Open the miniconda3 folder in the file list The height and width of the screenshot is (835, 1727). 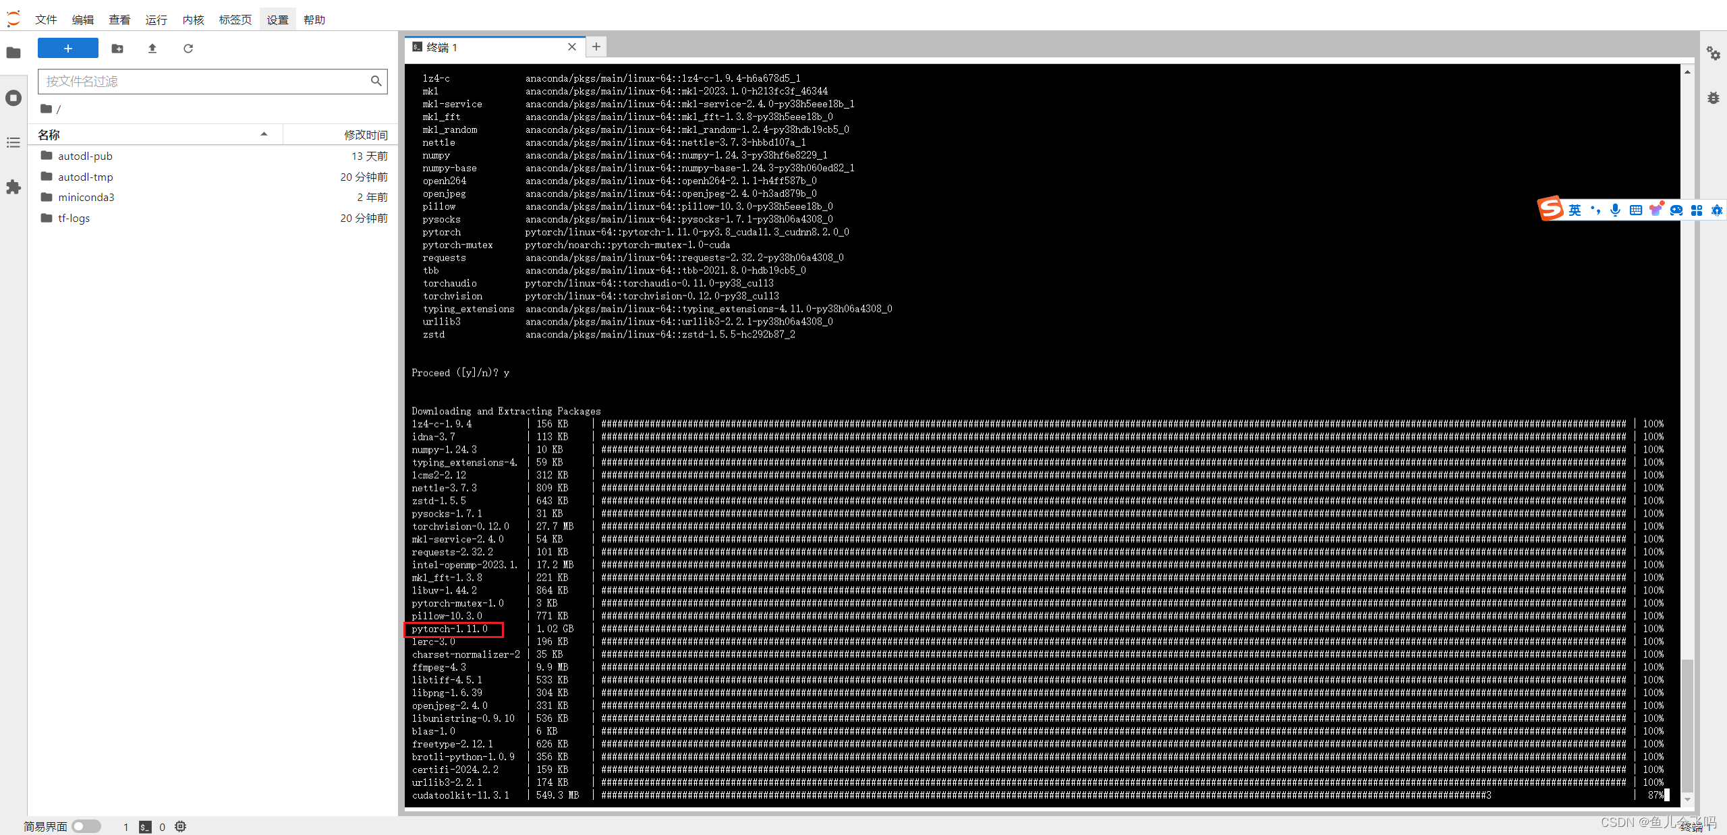[86, 197]
